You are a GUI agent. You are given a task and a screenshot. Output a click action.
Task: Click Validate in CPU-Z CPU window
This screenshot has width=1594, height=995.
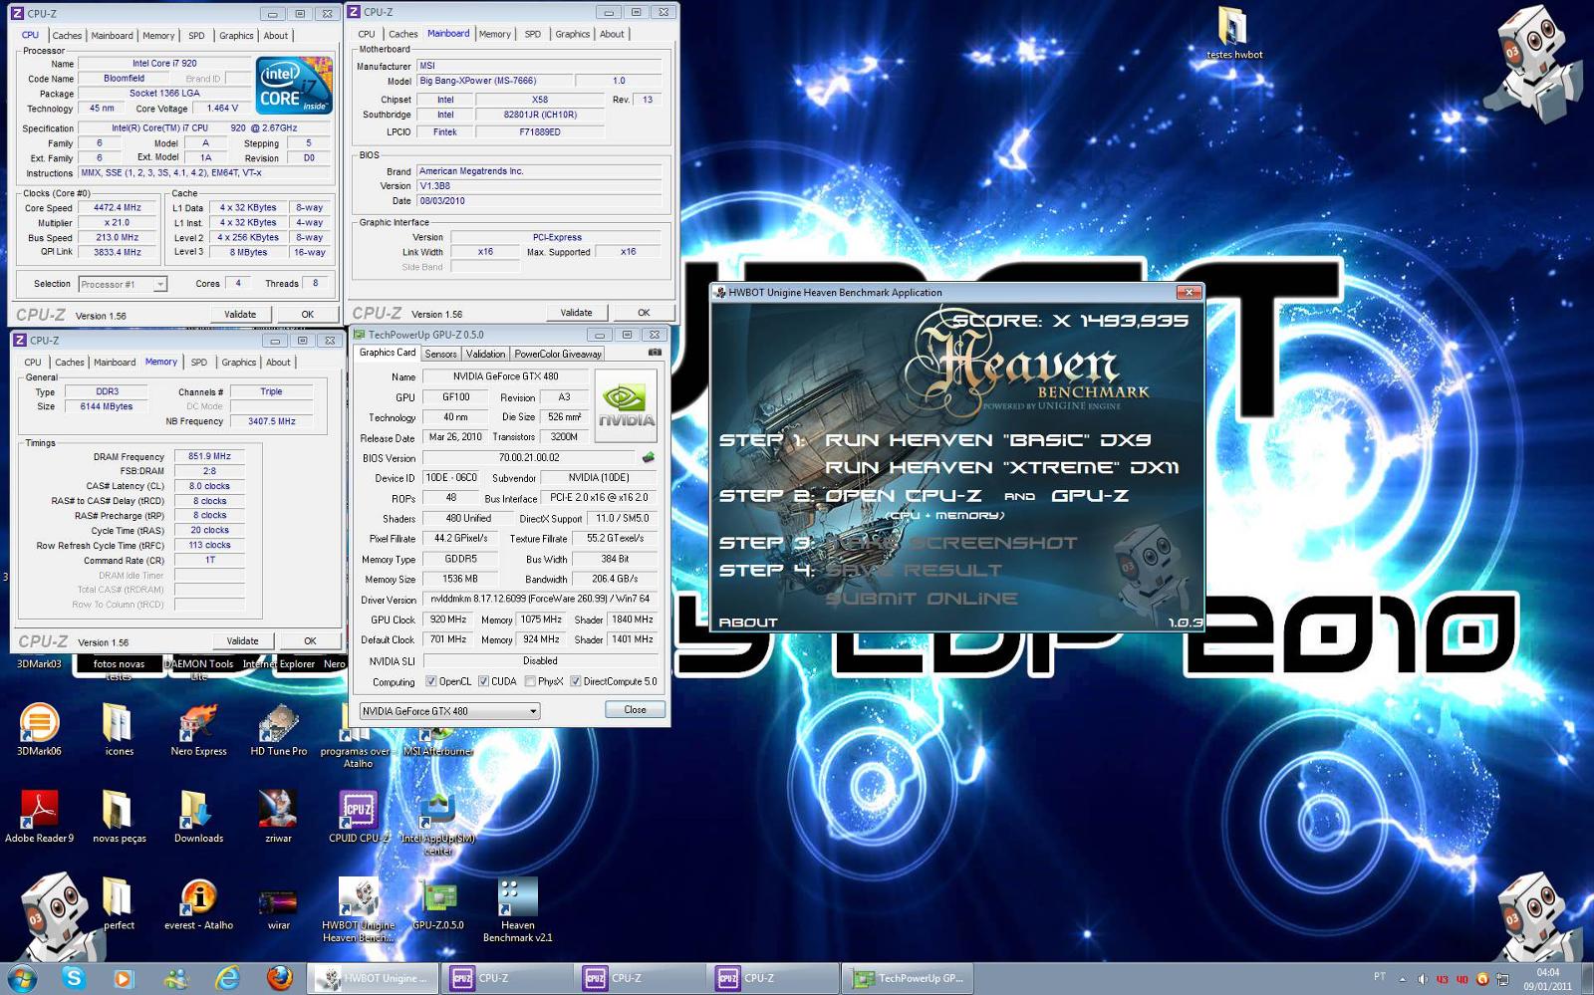pos(240,314)
